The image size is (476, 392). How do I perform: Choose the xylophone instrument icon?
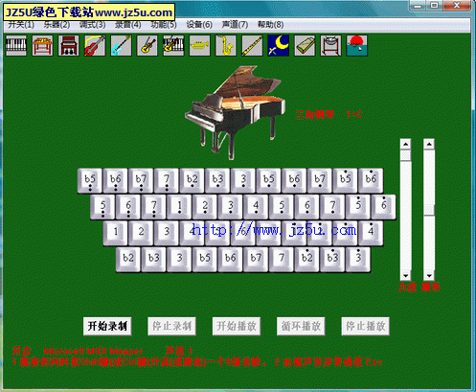pos(42,46)
